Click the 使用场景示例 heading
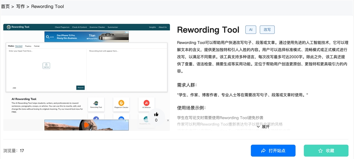This screenshot has width=354, height=159. (x=192, y=108)
